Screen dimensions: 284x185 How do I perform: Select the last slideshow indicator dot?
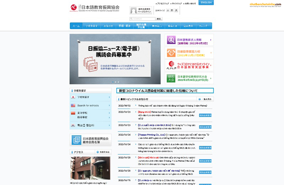click(118, 82)
